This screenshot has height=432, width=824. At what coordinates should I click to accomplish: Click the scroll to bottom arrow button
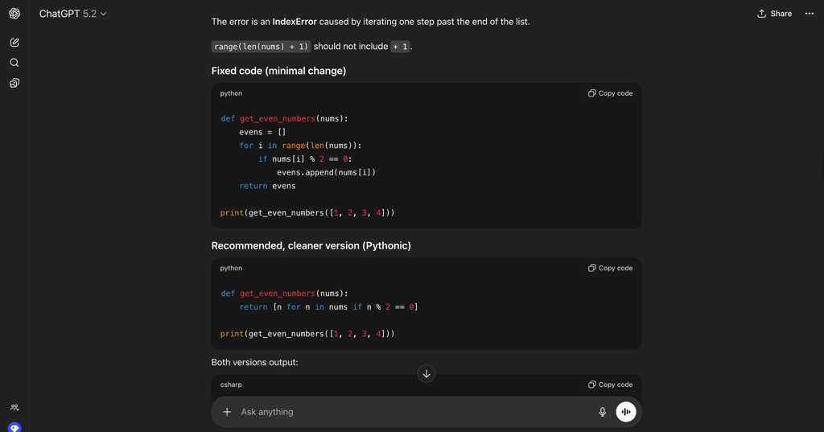(426, 373)
